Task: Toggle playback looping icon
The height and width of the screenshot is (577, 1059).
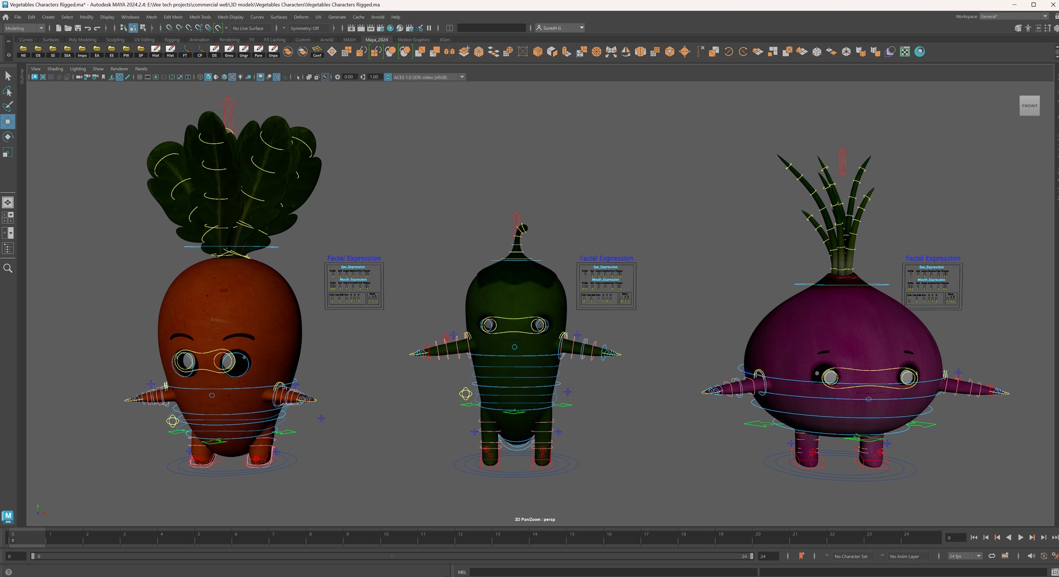Action: tap(992, 556)
